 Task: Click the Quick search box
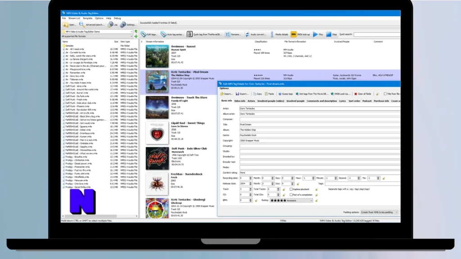[x=377, y=34]
